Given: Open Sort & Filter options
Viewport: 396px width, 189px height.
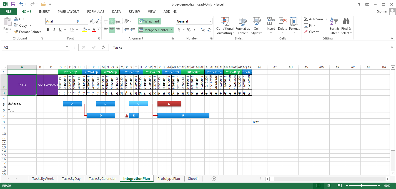Looking at the screenshot, I should 334,26.
